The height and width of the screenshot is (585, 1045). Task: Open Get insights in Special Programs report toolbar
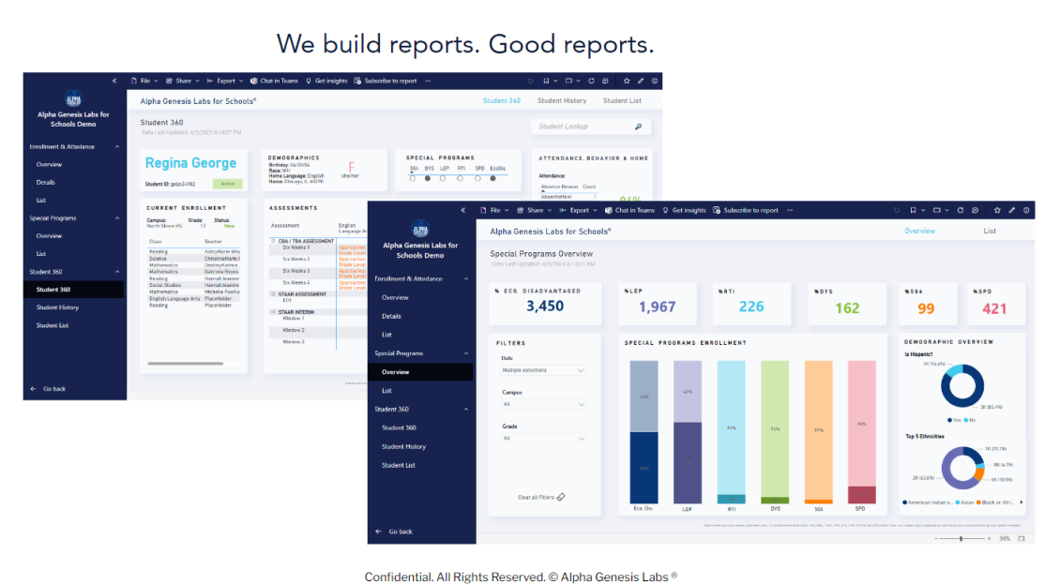click(x=684, y=210)
